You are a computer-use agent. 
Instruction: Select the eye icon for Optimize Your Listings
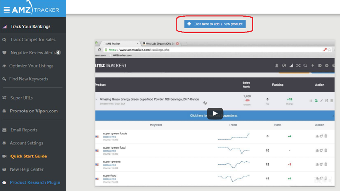[4, 66]
